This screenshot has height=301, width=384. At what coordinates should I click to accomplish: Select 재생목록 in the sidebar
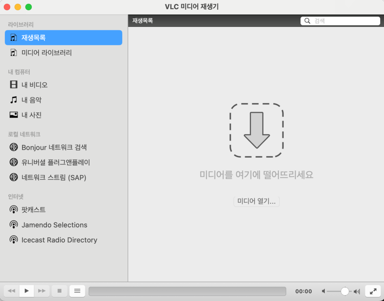point(63,37)
